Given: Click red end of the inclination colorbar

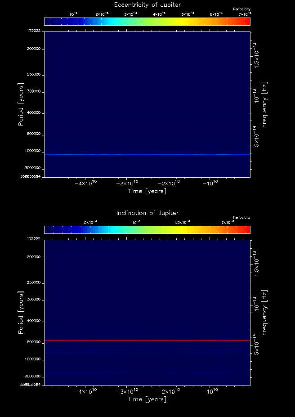Looking at the screenshot, I should coord(246,230).
